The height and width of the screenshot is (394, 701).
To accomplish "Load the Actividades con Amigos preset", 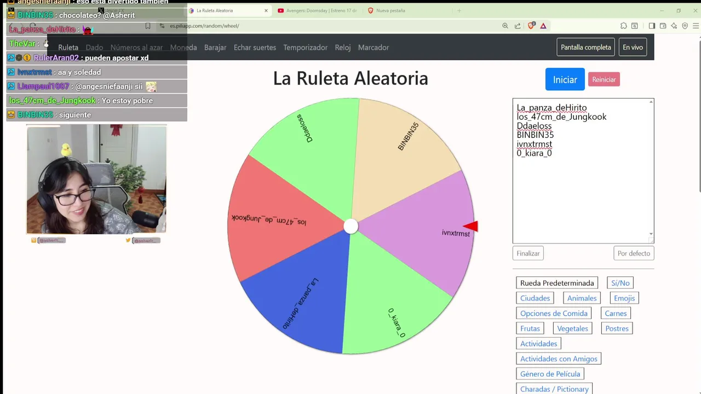I will (x=559, y=359).
